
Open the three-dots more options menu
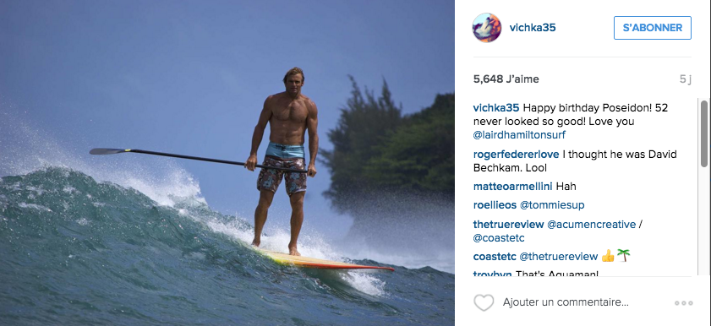click(684, 303)
